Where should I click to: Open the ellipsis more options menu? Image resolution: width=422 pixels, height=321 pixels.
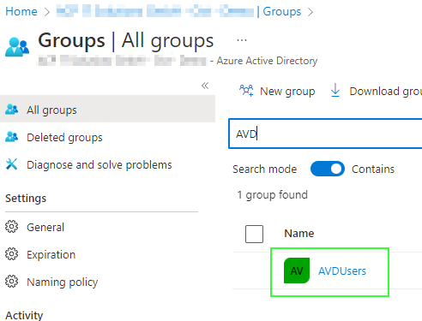point(242,40)
